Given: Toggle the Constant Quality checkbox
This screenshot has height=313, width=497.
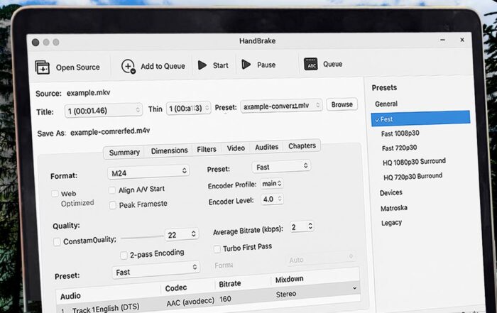Looking at the screenshot, I should (57, 242).
